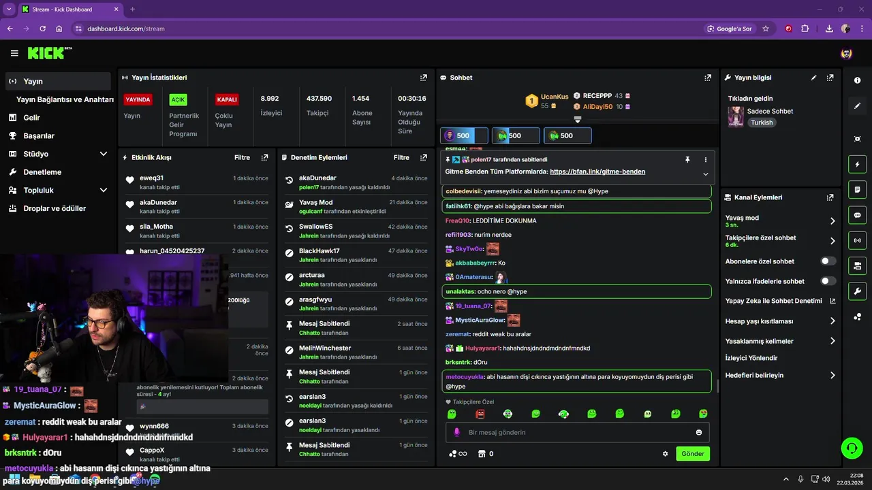The width and height of the screenshot is (872, 490).
Task: Expand the Topluluk sidebar section
Action: [x=104, y=190]
